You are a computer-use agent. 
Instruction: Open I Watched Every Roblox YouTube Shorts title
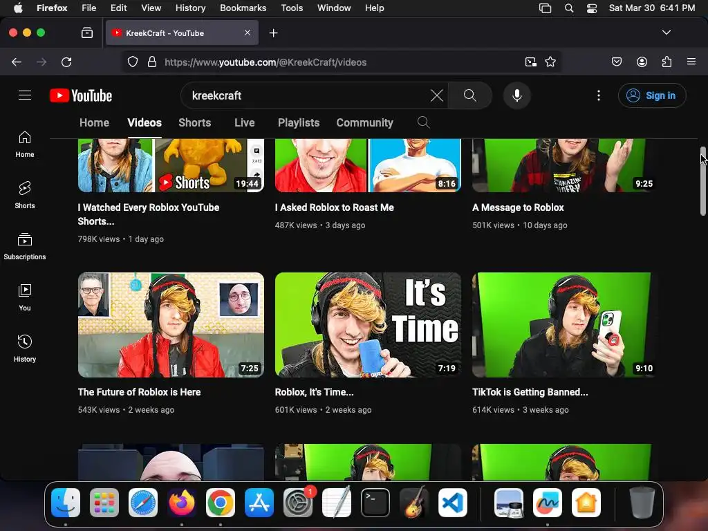click(149, 214)
